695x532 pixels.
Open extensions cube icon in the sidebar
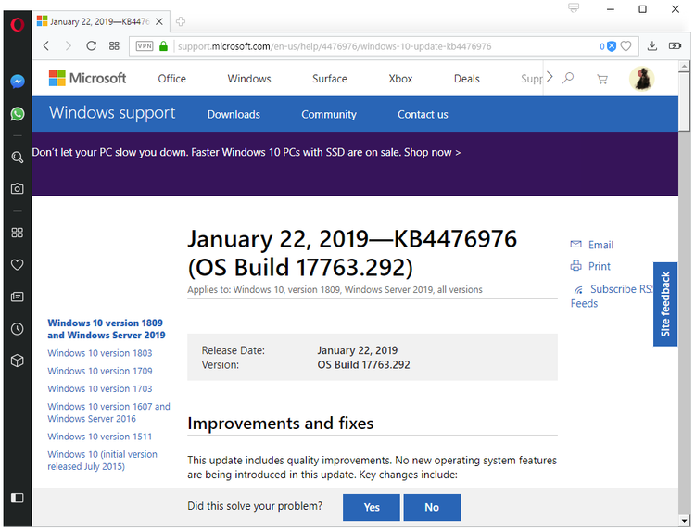pos(18,361)
